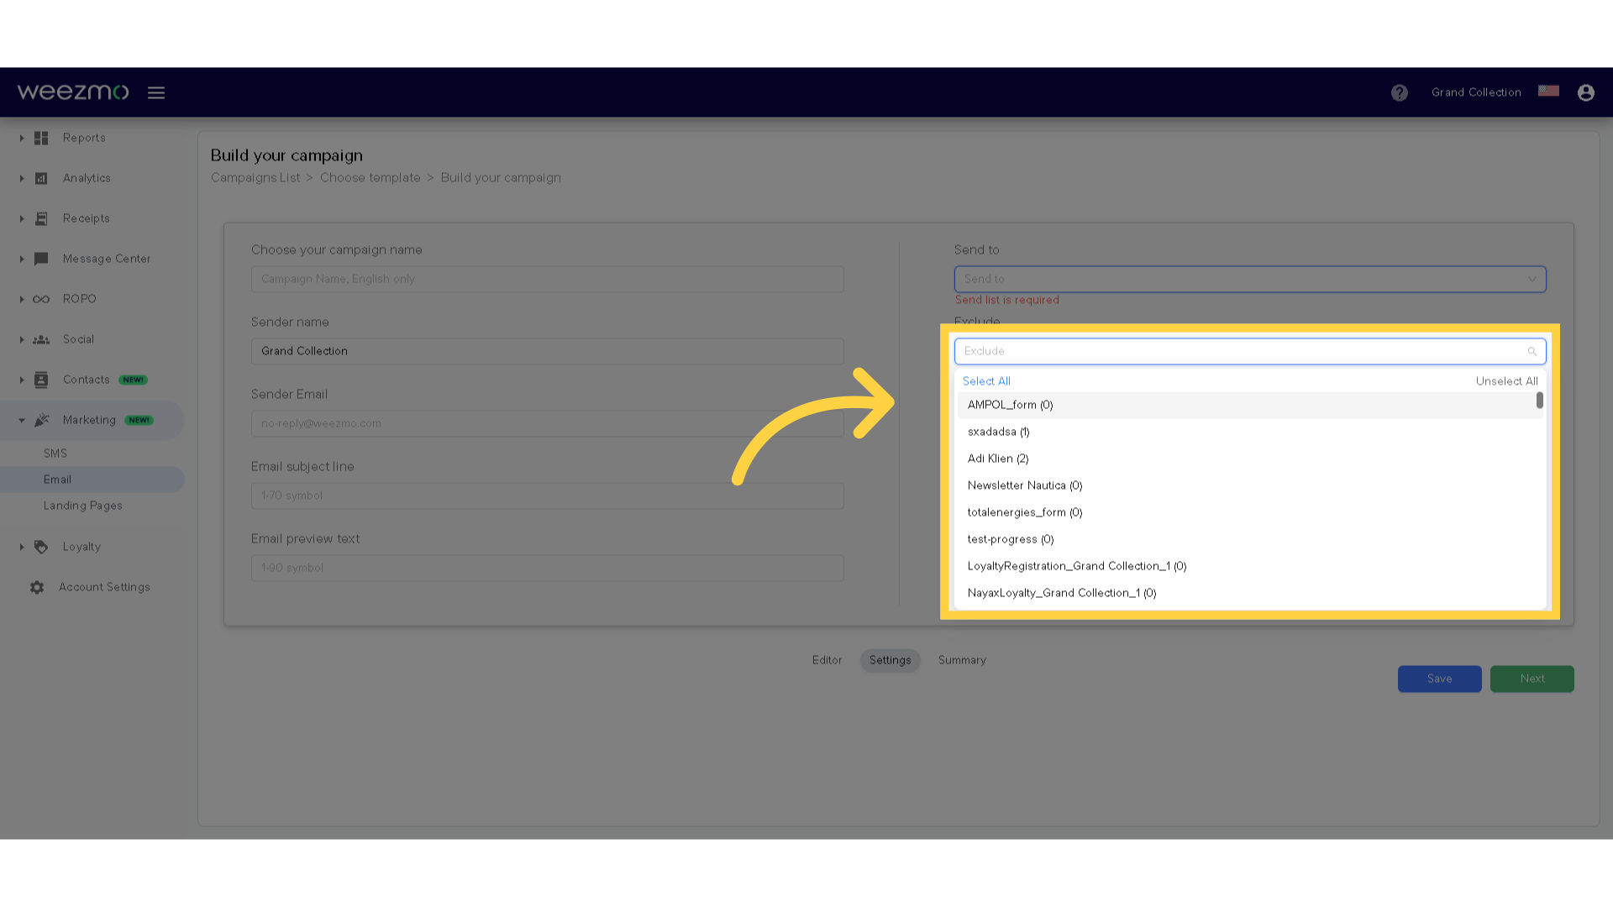Click the Contacts icon with NEW badge

coord(87,379)
